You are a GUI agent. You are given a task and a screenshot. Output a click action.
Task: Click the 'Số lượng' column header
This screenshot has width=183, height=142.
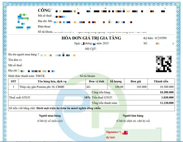click(x=116, y=81)
